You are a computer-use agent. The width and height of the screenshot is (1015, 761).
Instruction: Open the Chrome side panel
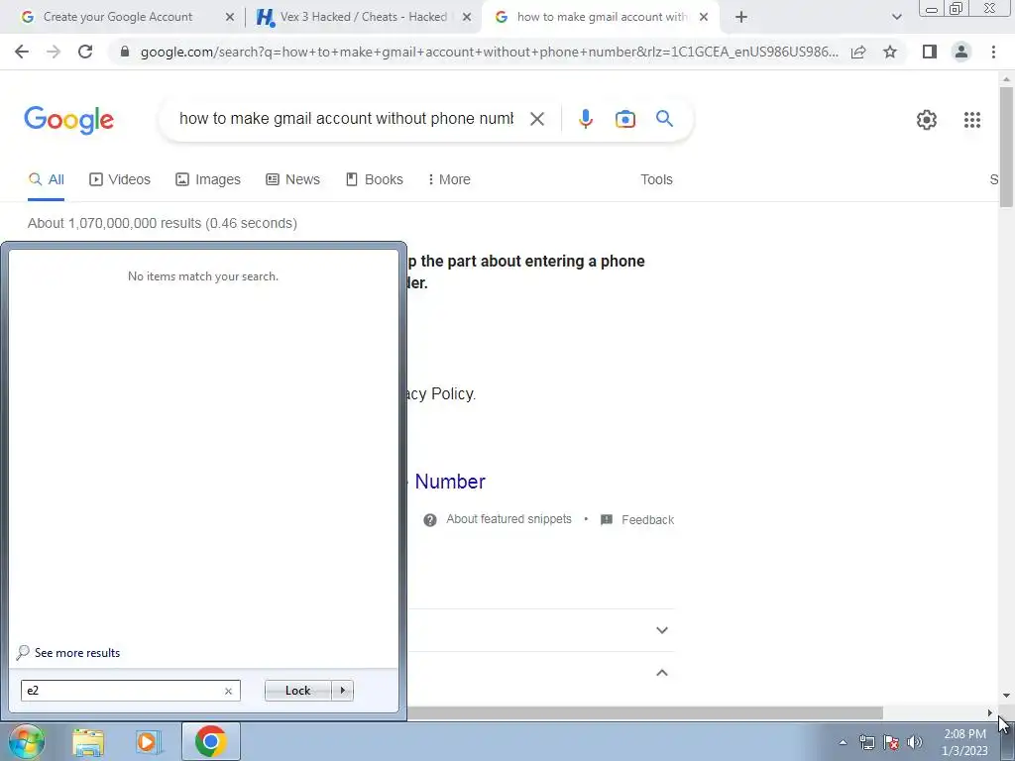[x=930, y=52]
